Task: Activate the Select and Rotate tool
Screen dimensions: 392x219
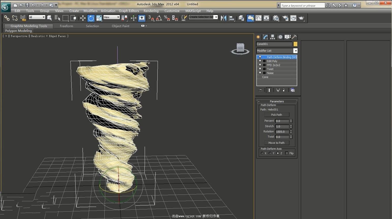Action: 91,18
